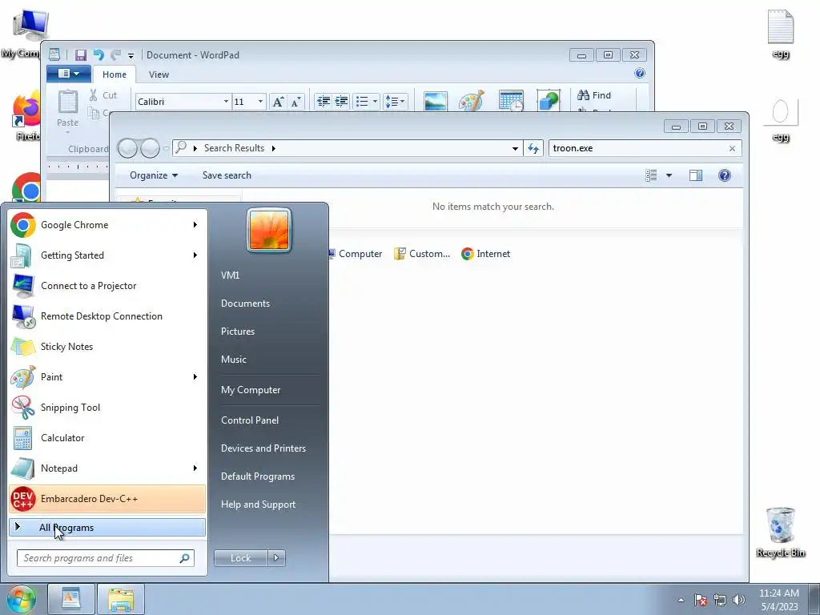Open font size 11 dropdown
The width and height of the screenshot is (820, 615).
click(x=260, y=102)
